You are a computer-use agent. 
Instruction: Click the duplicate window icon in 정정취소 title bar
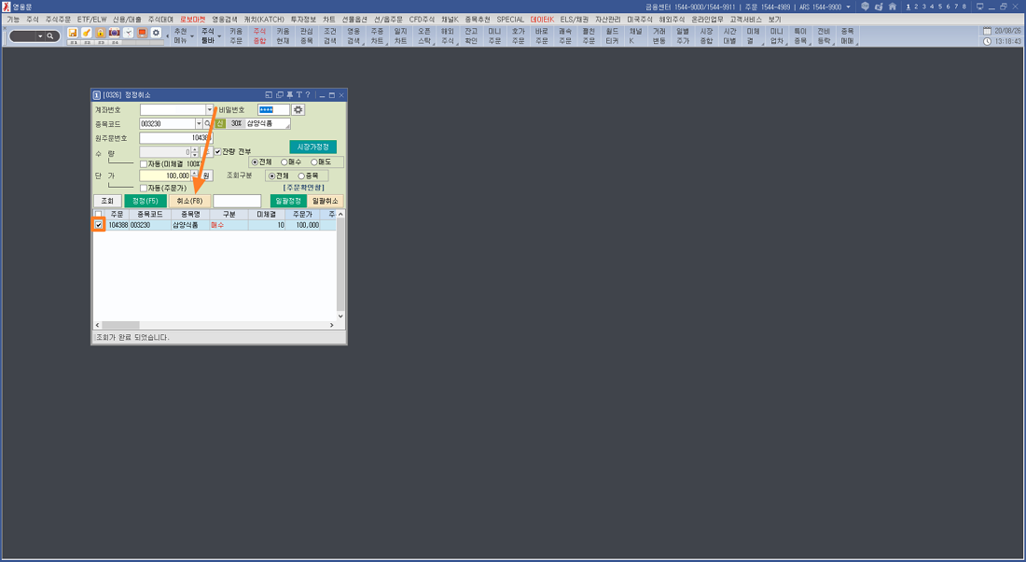tap(280, 95)
